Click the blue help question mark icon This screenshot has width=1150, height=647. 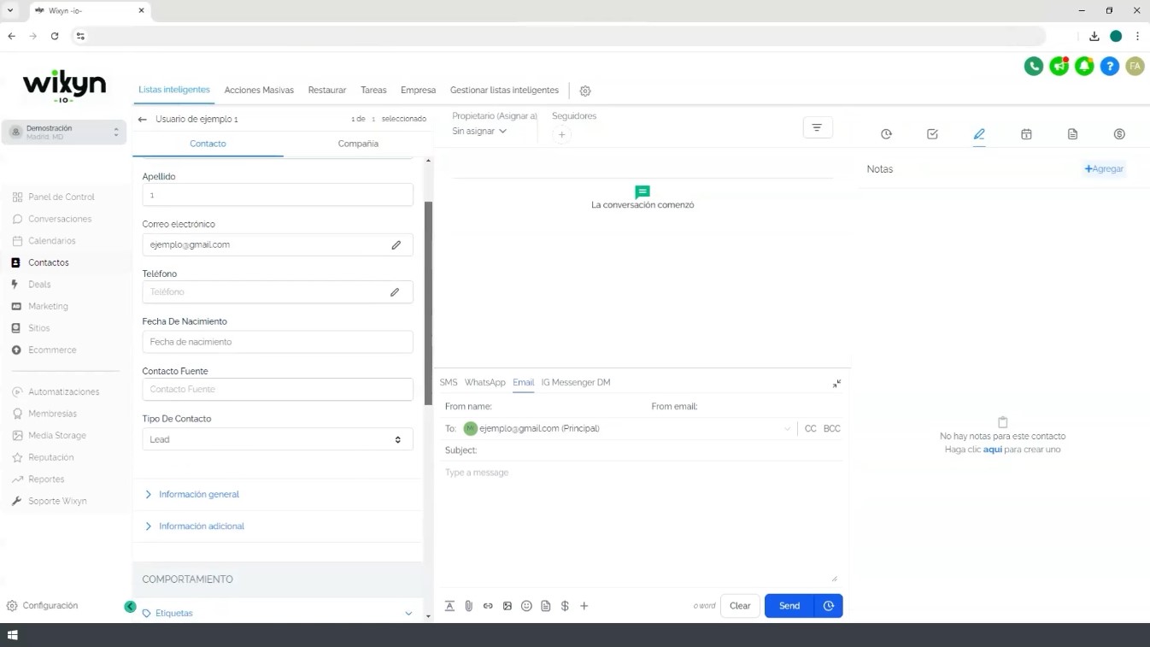click(1109, 66)
